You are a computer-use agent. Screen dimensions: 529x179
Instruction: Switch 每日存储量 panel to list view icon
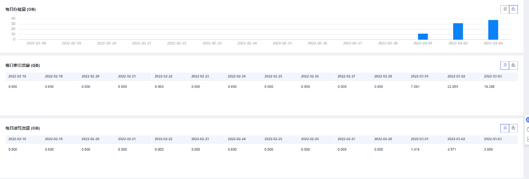coord(505,9)
